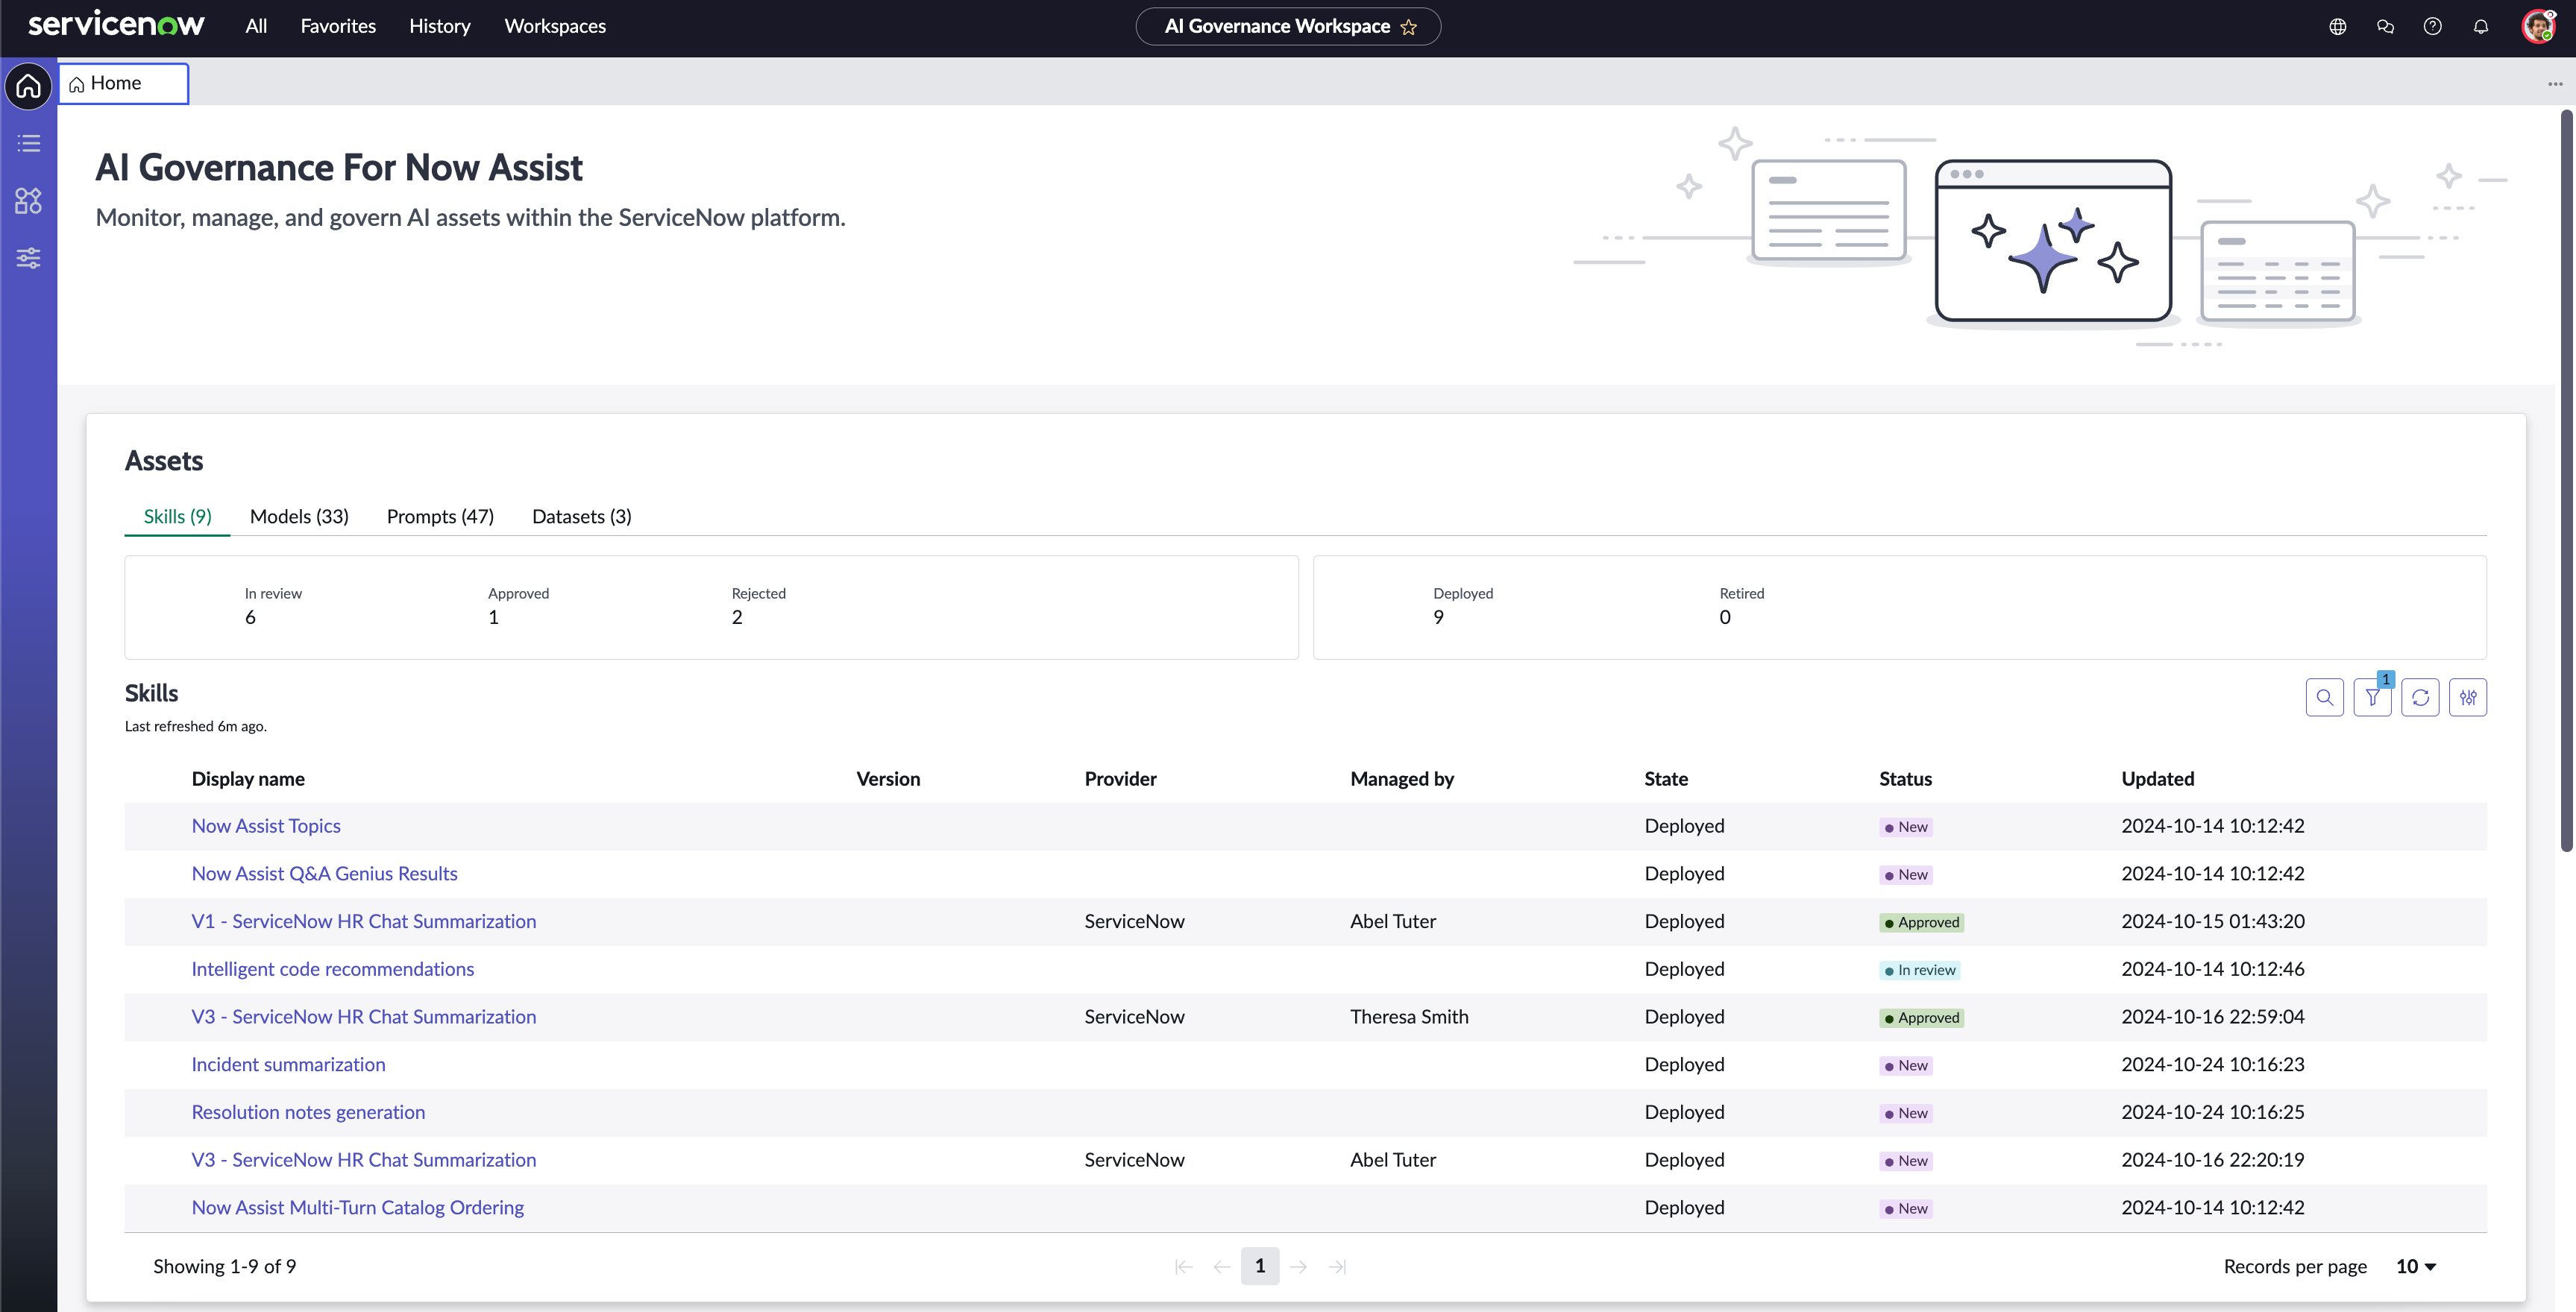Open the Workspaces menu
Viewport: 2576px width, 1312px height.
[x=555, y=26]
